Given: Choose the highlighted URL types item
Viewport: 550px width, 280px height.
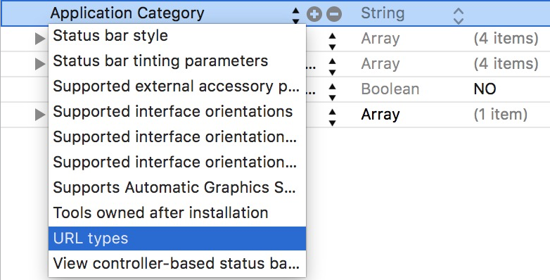Looking at the screenshot, I should pyautogui.click(x=177, y=238).
